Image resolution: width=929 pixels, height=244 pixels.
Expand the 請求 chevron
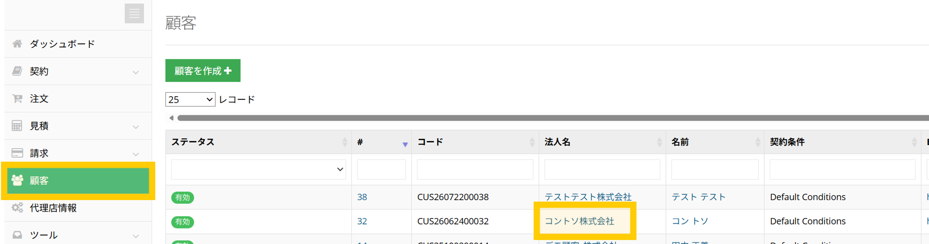(x=136, y=154)
